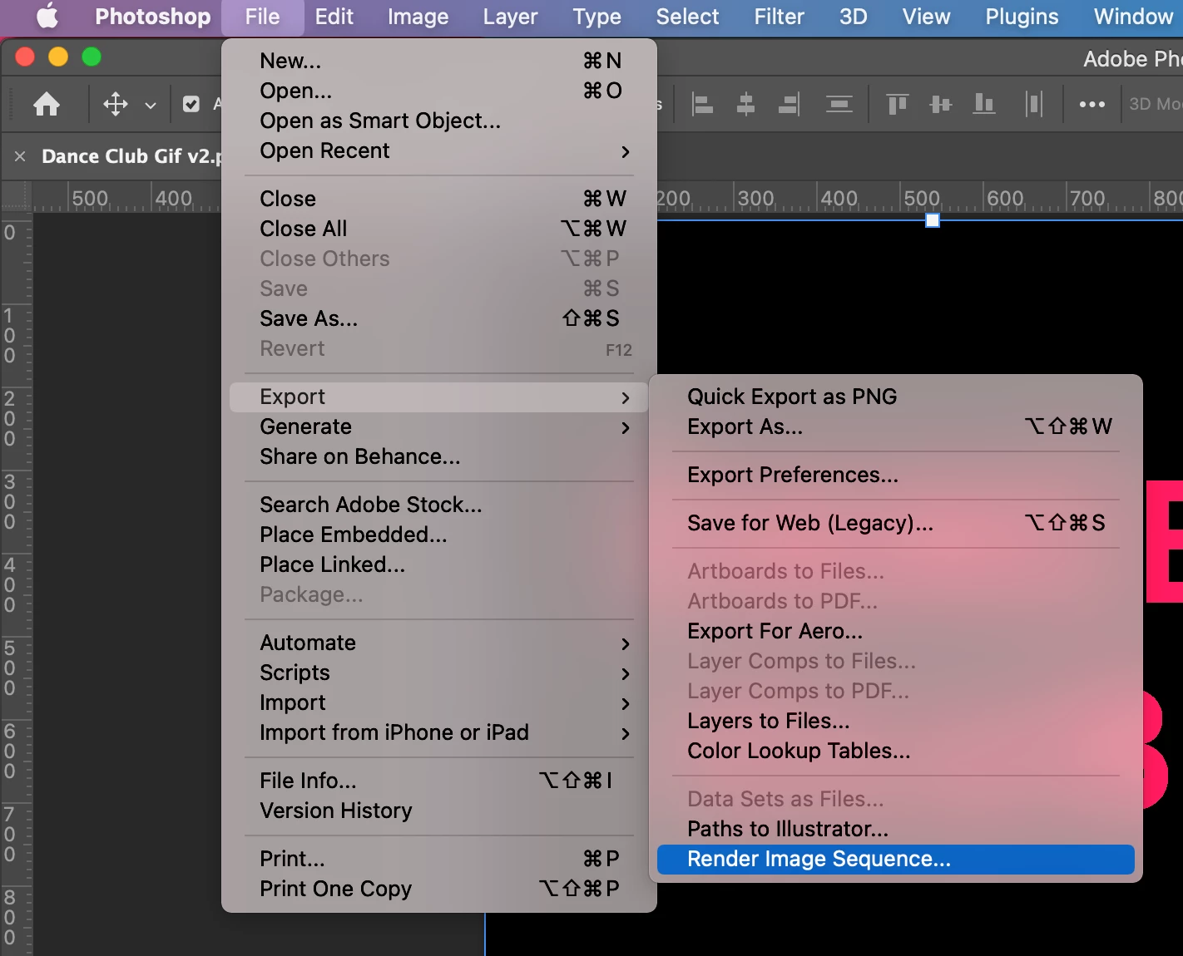Open the Photoshop app menu
The height and width of the screenshot is (956, 1183).
point(153,17)
